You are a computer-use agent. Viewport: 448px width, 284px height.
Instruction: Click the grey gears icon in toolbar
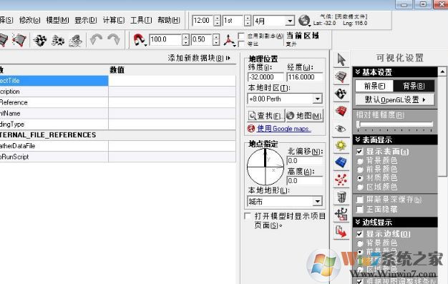coord(58,40)
